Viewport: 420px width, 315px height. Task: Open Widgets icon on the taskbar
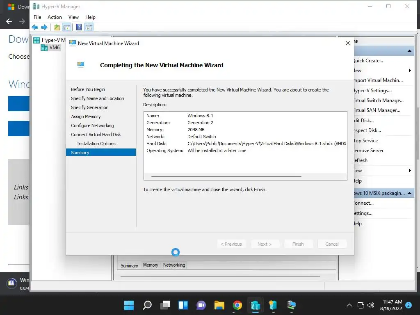click(x=183, y=305)
